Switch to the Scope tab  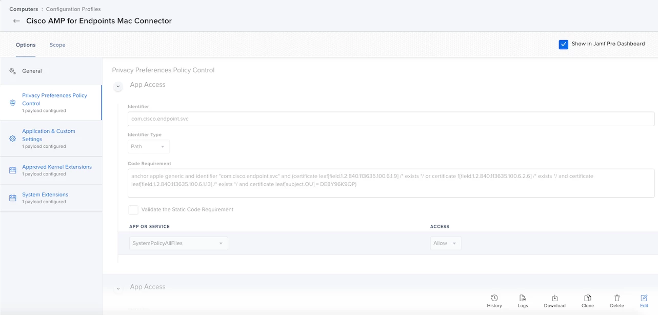[57, 45]
